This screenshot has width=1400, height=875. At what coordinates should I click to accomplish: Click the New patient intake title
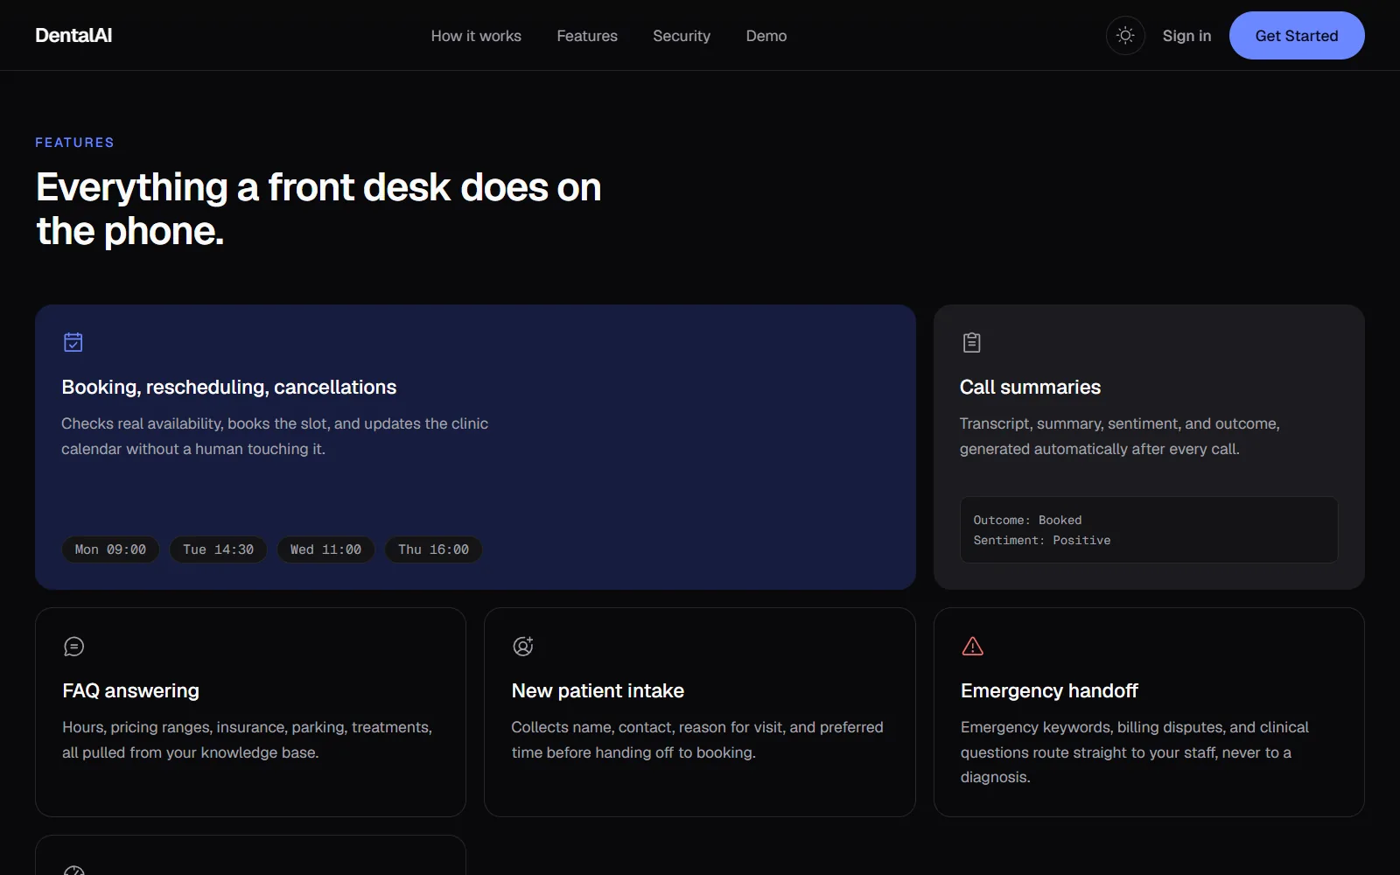click(598, 690)
